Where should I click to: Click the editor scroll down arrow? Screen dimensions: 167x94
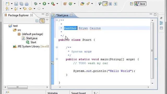pyautogui.click(x=152, y=83)
